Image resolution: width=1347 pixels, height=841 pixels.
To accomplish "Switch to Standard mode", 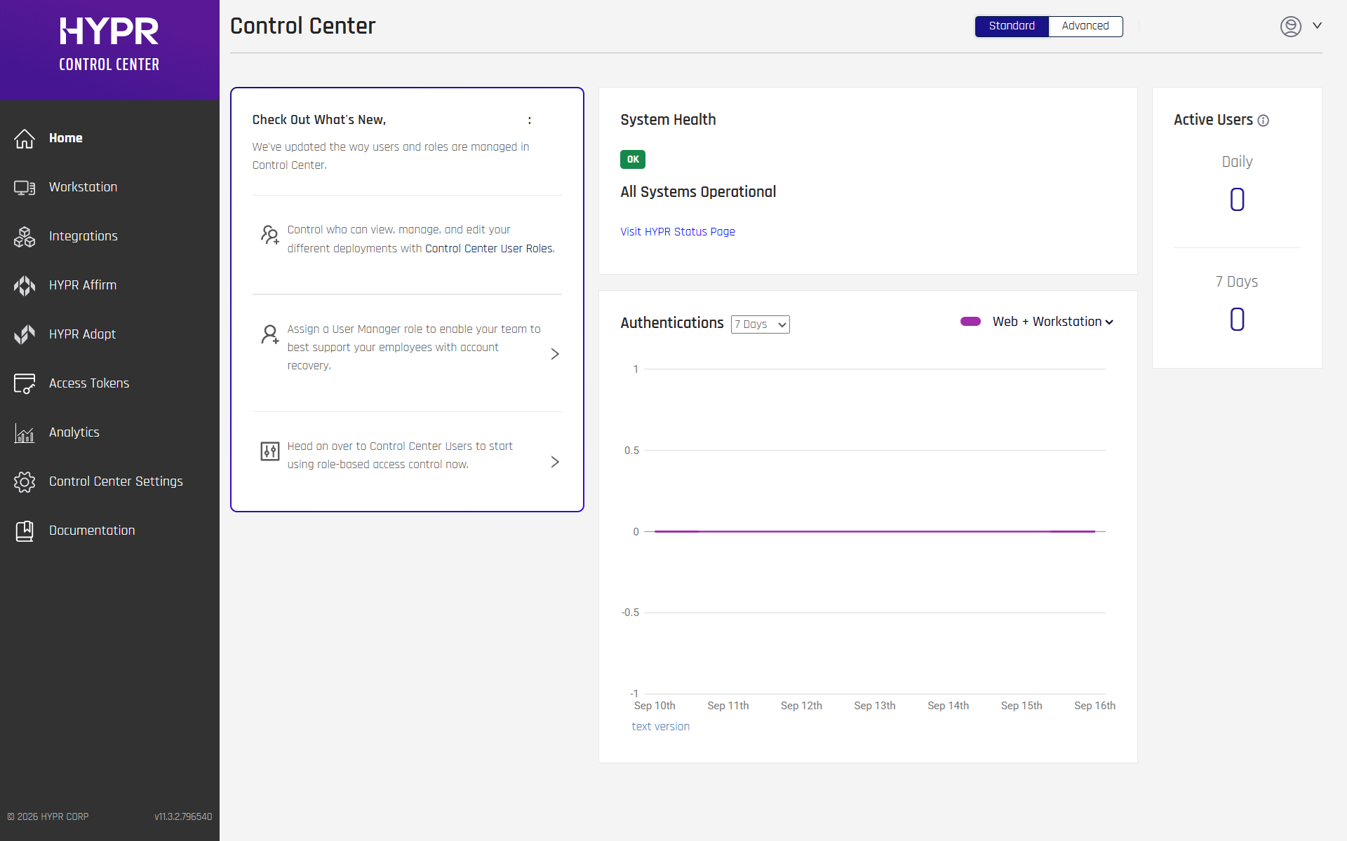I will pyautogui.click(x=1012, y=26).
